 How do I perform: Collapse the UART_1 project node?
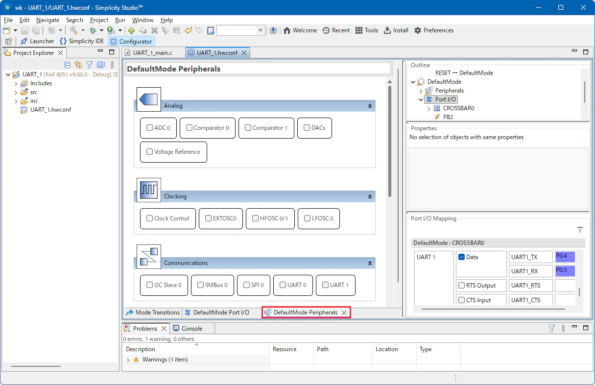tap(8, 74)
